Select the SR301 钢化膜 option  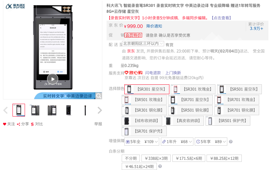click(x=144, y=110)
